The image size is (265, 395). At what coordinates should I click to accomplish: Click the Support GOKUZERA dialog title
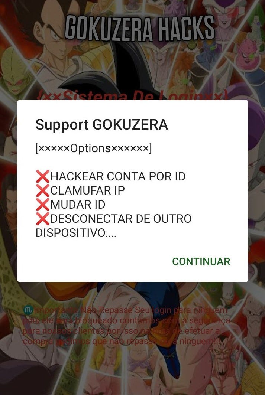pos(101,125)
